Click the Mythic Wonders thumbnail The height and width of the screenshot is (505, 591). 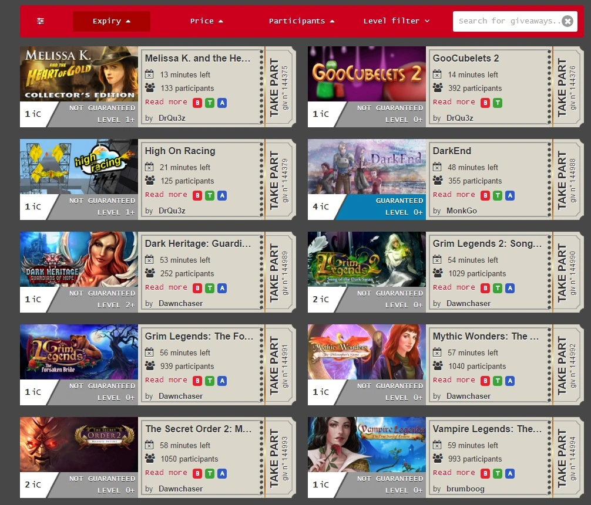[367, 351]
